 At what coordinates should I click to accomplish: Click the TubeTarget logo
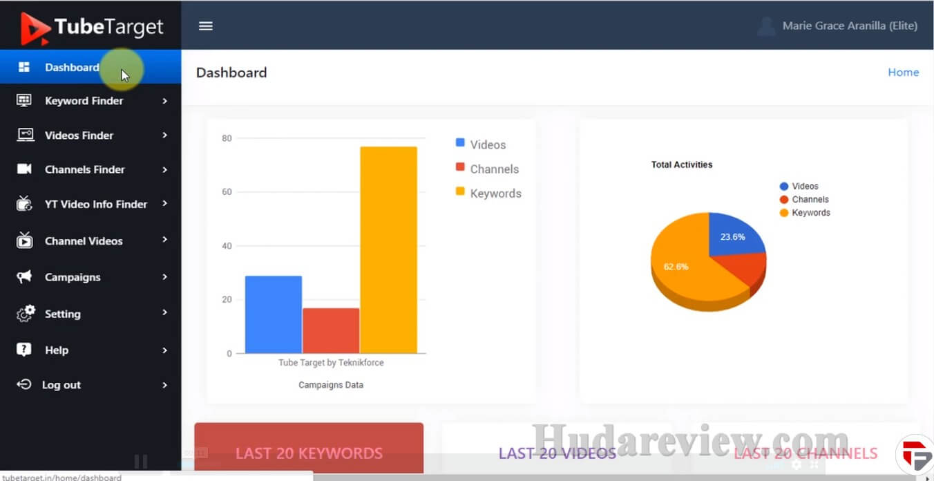coord(92,28)
